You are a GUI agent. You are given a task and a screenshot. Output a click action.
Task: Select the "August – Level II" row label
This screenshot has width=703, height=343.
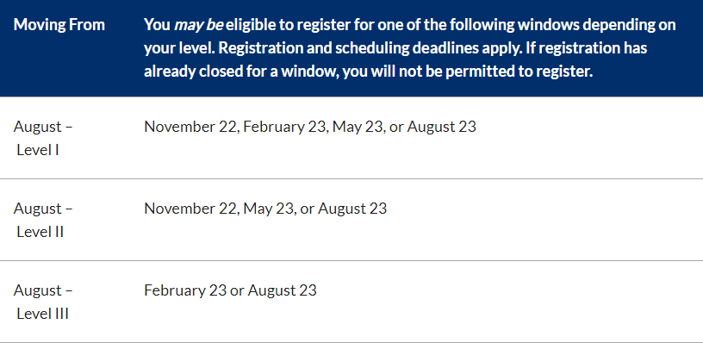(43, 220)
